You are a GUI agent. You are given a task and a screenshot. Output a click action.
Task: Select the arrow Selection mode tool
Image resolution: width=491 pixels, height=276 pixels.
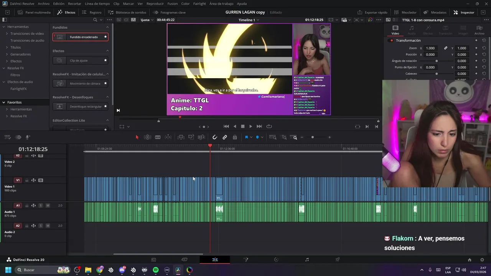tap(137, 137)
